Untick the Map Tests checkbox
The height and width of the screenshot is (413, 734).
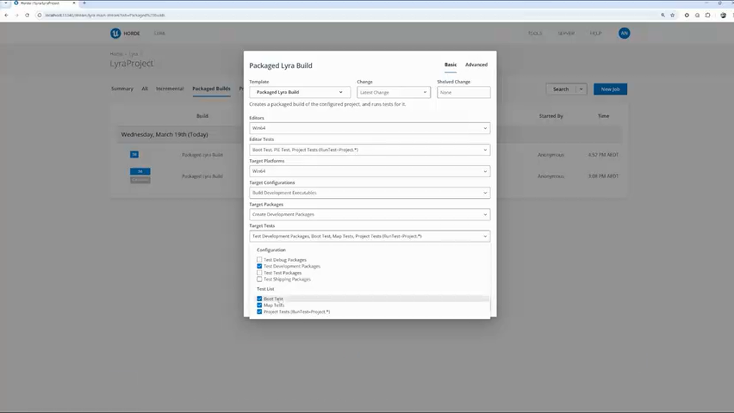(260, 305)
